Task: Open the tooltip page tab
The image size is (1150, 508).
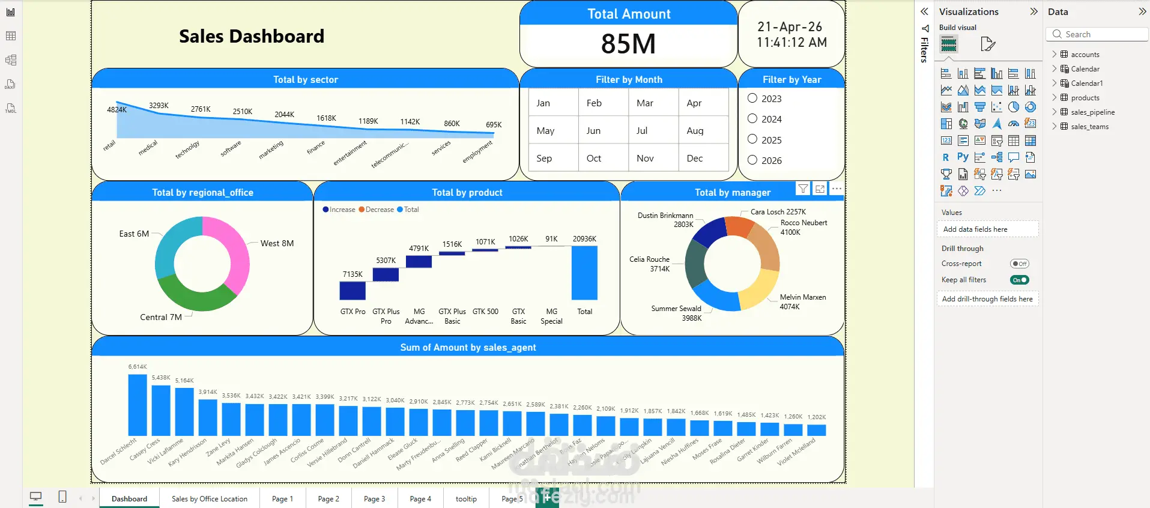Action: [x=466, y=498]
